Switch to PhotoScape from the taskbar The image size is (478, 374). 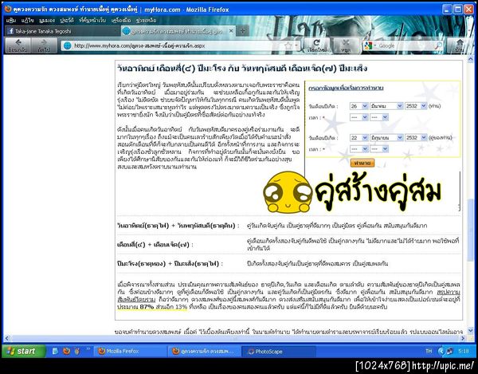click(x=278, y=351)
